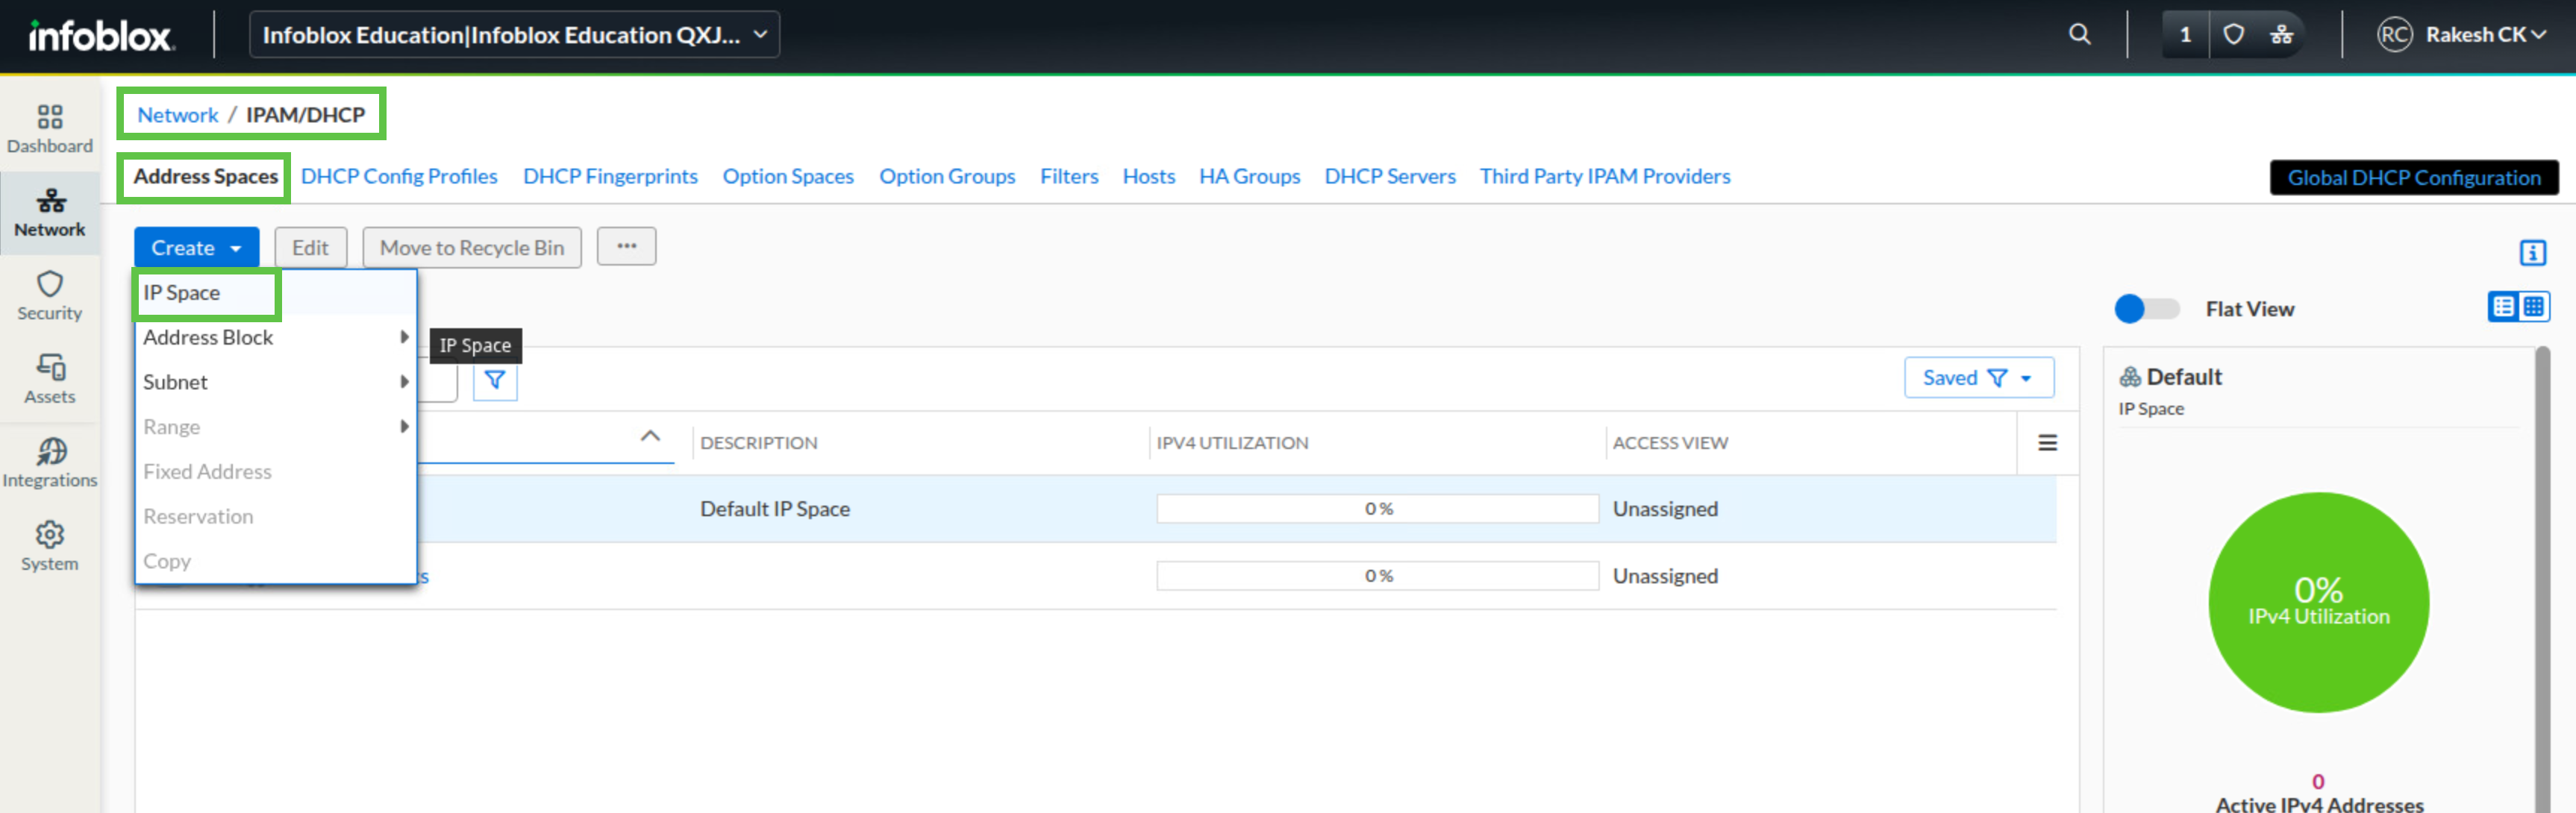The height and width of the screenshot is (813, 2576).
Task: Click the Infoblox logo
Action: coord(101,36)
